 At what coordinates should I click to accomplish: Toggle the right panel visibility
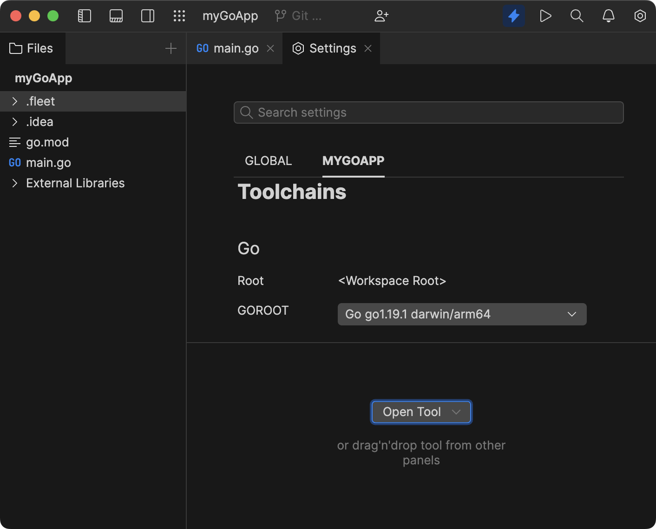point(147,15)
